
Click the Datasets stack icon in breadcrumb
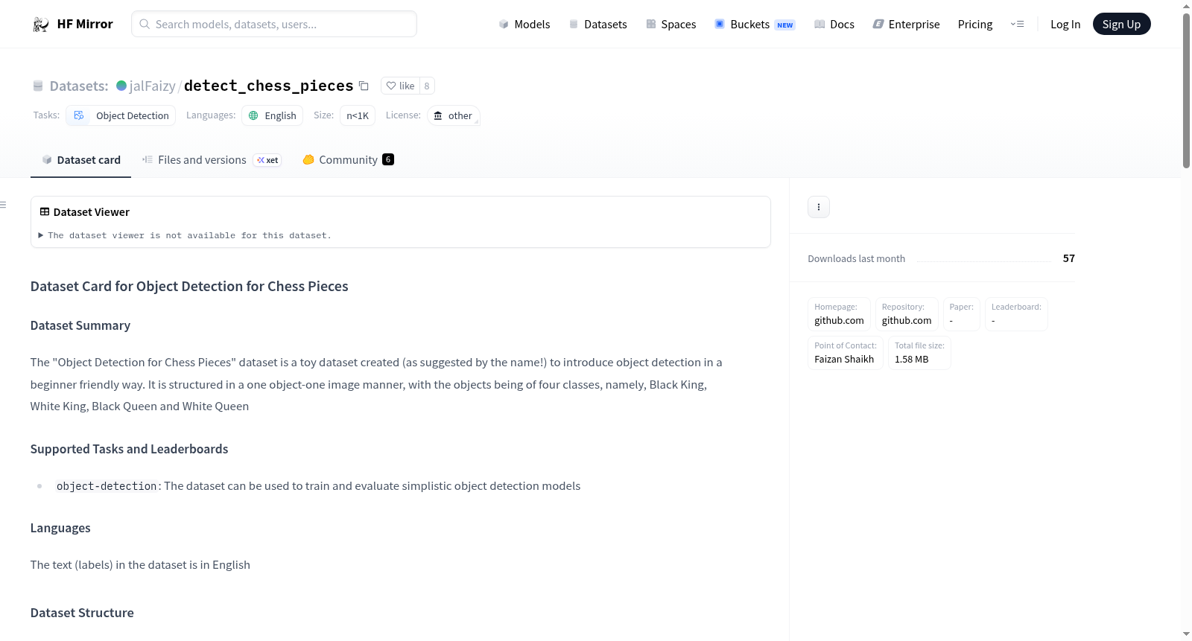click(x=38, y=86)
